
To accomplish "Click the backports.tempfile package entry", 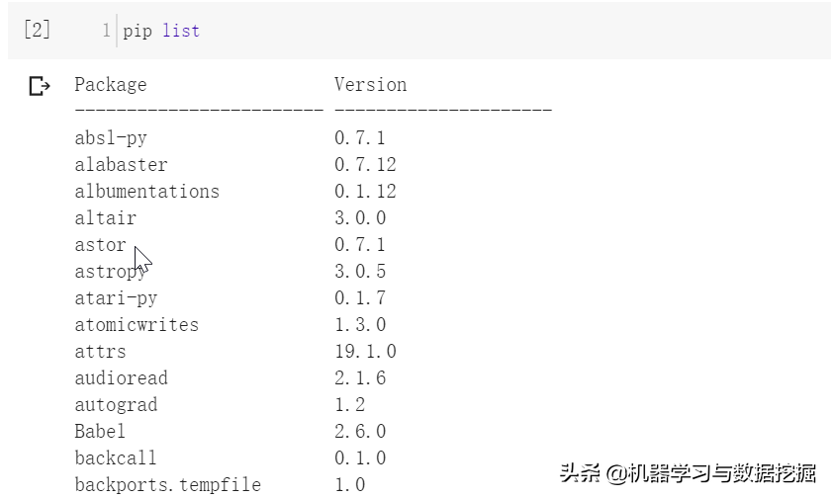I will [167, 485].
